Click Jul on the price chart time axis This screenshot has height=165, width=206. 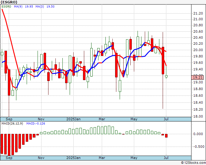click(x=166, y=119)
